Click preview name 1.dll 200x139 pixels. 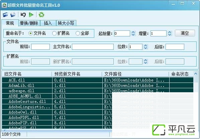coord(60,86)
